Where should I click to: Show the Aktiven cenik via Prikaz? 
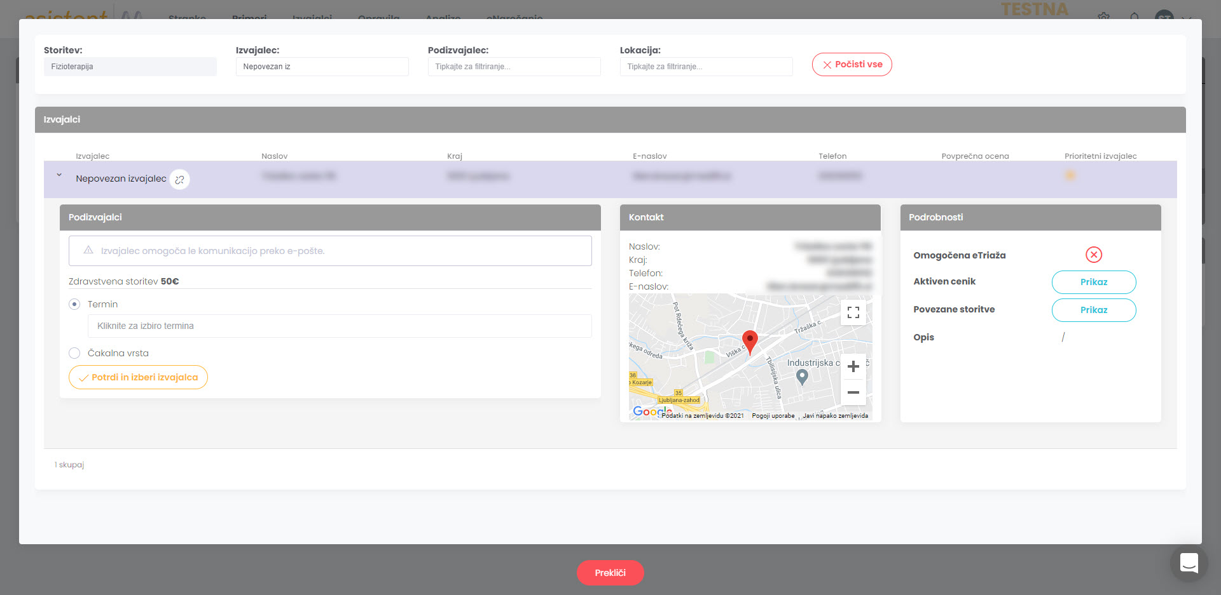coord(1093,282)
